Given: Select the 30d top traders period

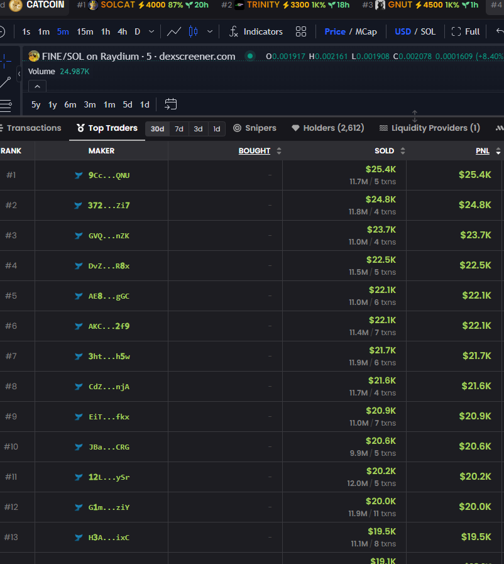Looking at the screenshot, I should 157,129.
